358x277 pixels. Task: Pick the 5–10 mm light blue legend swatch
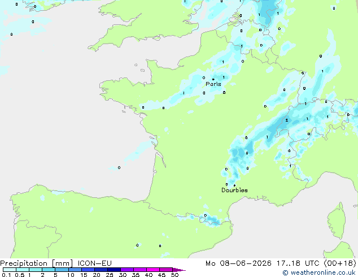click(62, 270)
